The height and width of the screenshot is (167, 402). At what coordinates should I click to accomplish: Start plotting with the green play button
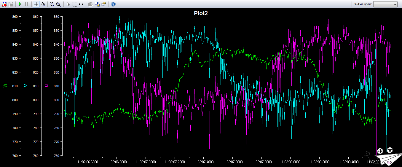[x=20, y=4]
